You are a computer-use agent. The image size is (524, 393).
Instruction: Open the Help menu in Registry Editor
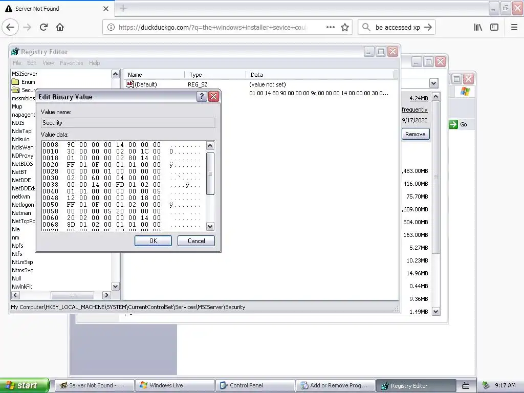[x=94, y=63]
